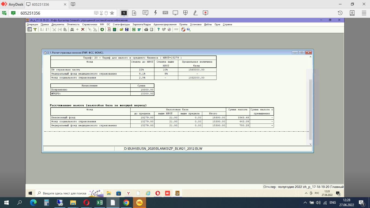Open Google Chrome from the taskbar
Image resolution: width=370 pixels, height=208 pixels.
tap(126, 203)
